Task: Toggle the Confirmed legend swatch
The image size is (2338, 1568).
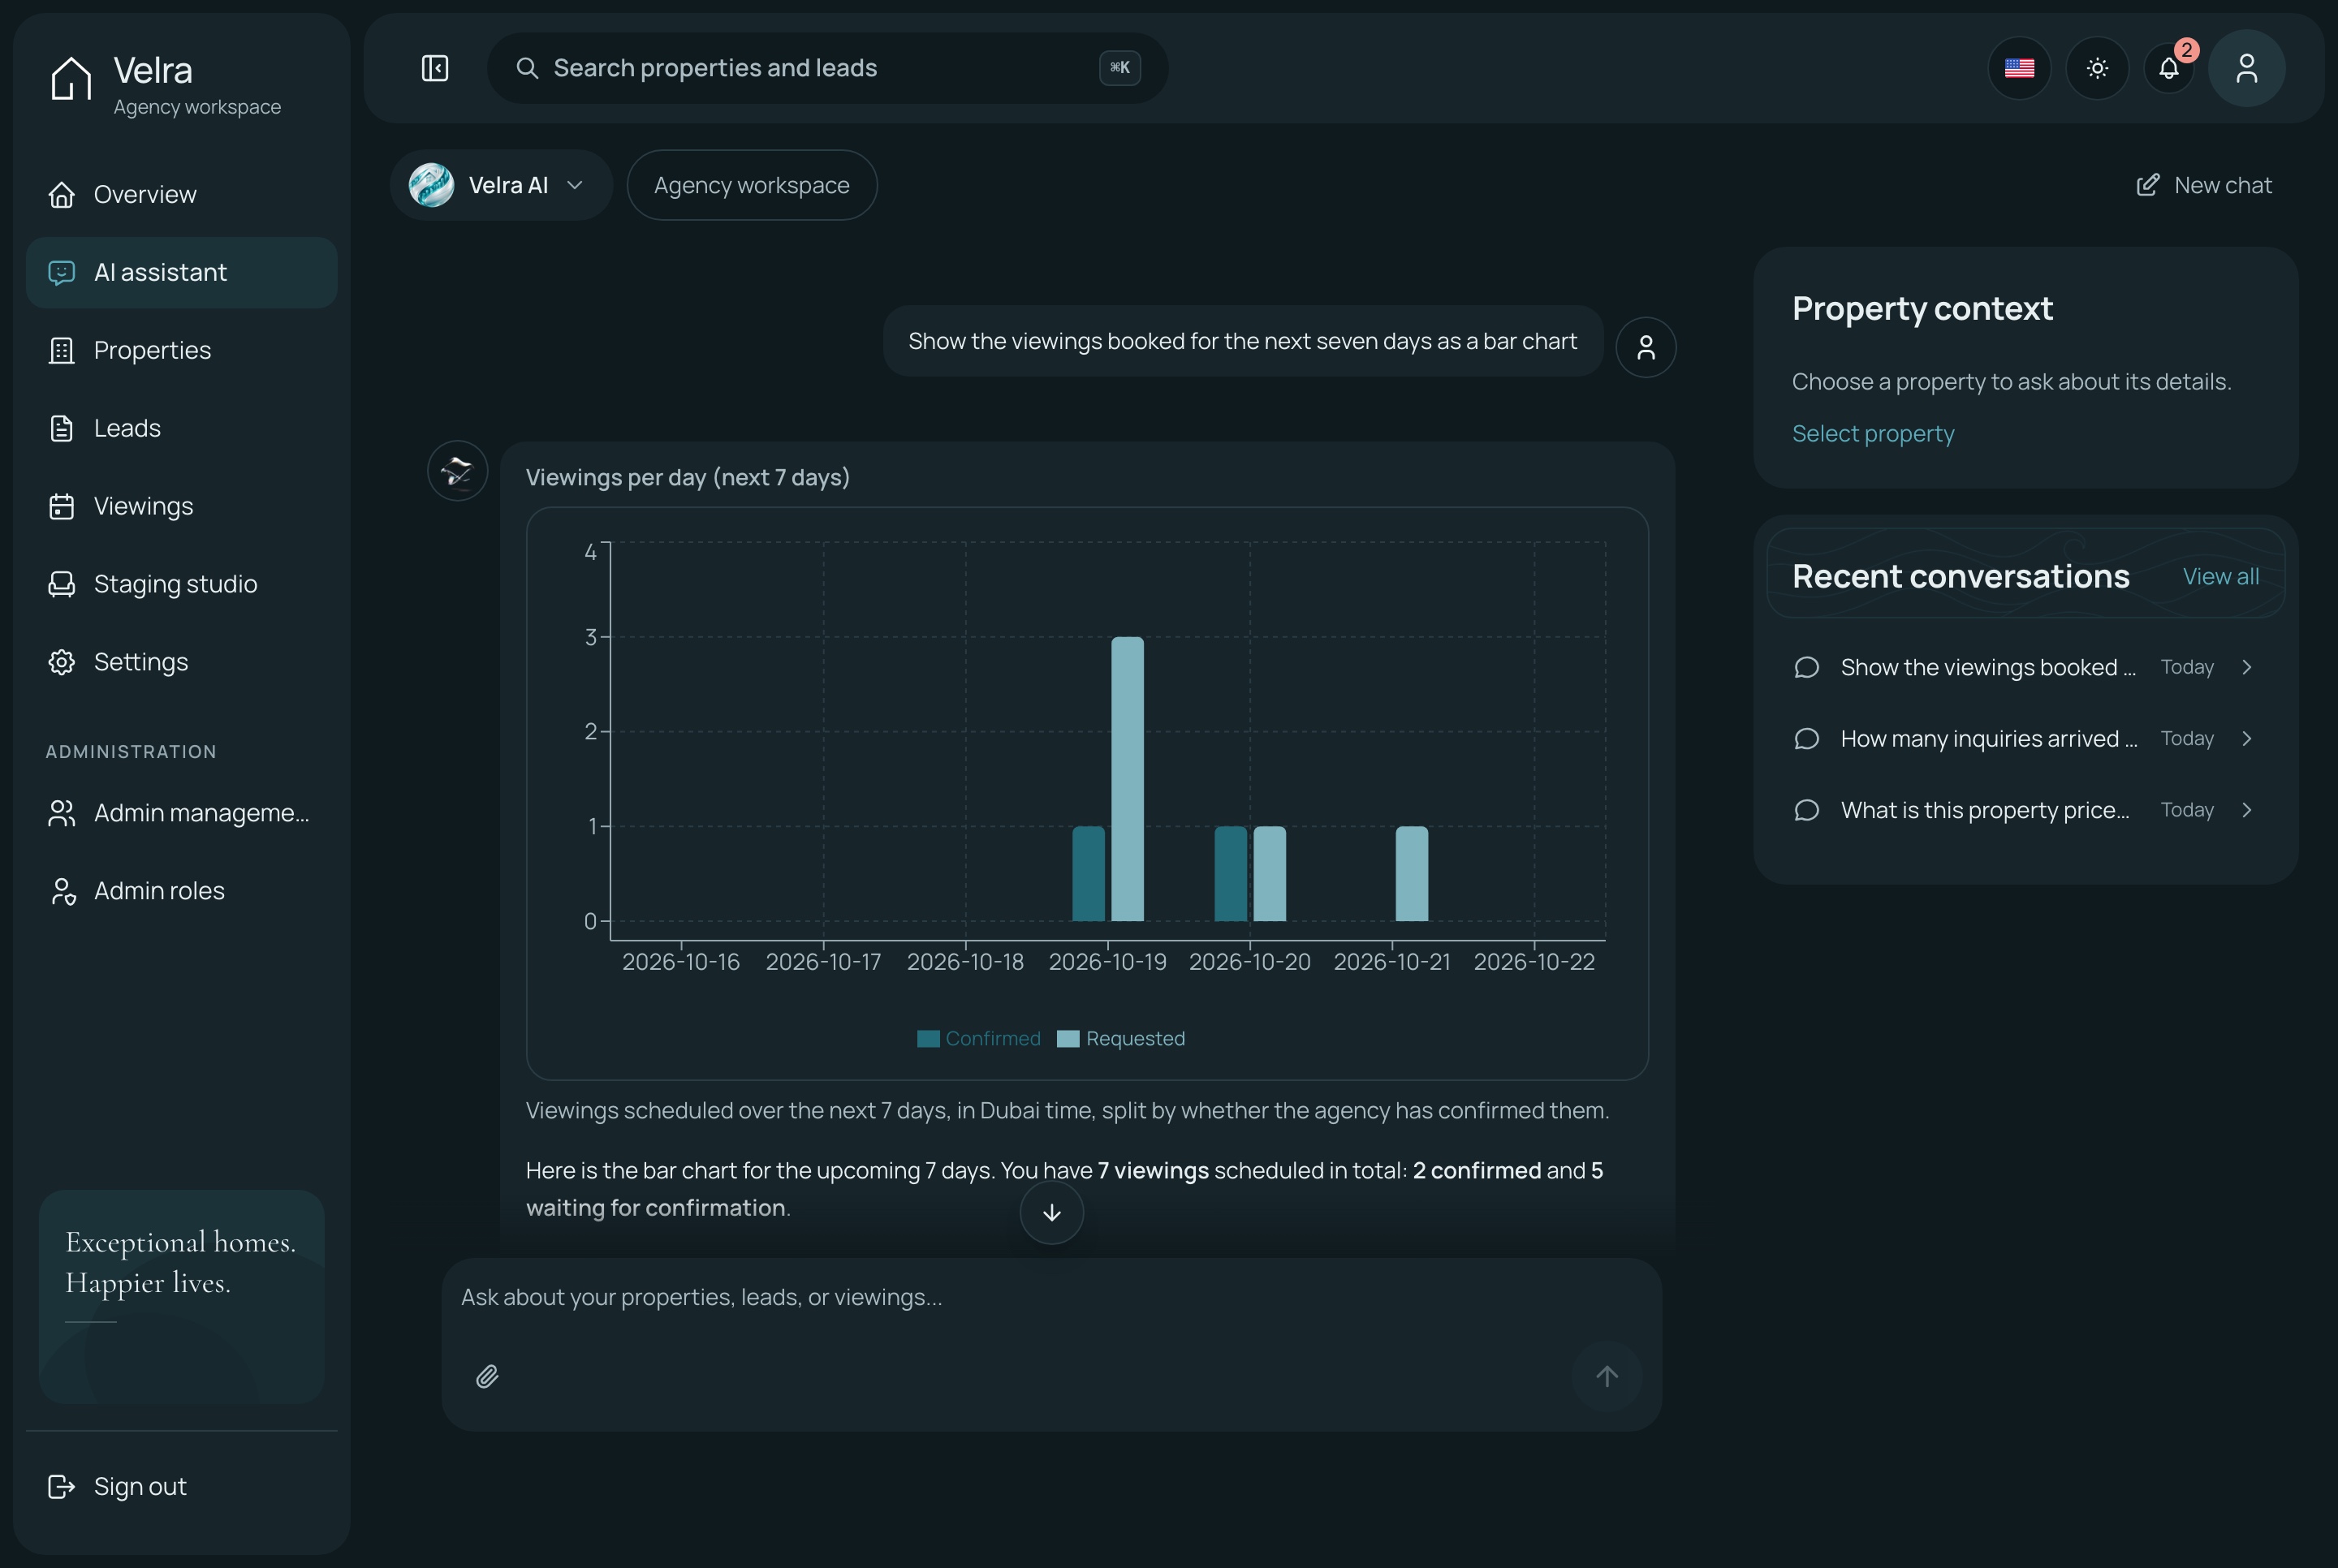Action: coord(928,1039)
